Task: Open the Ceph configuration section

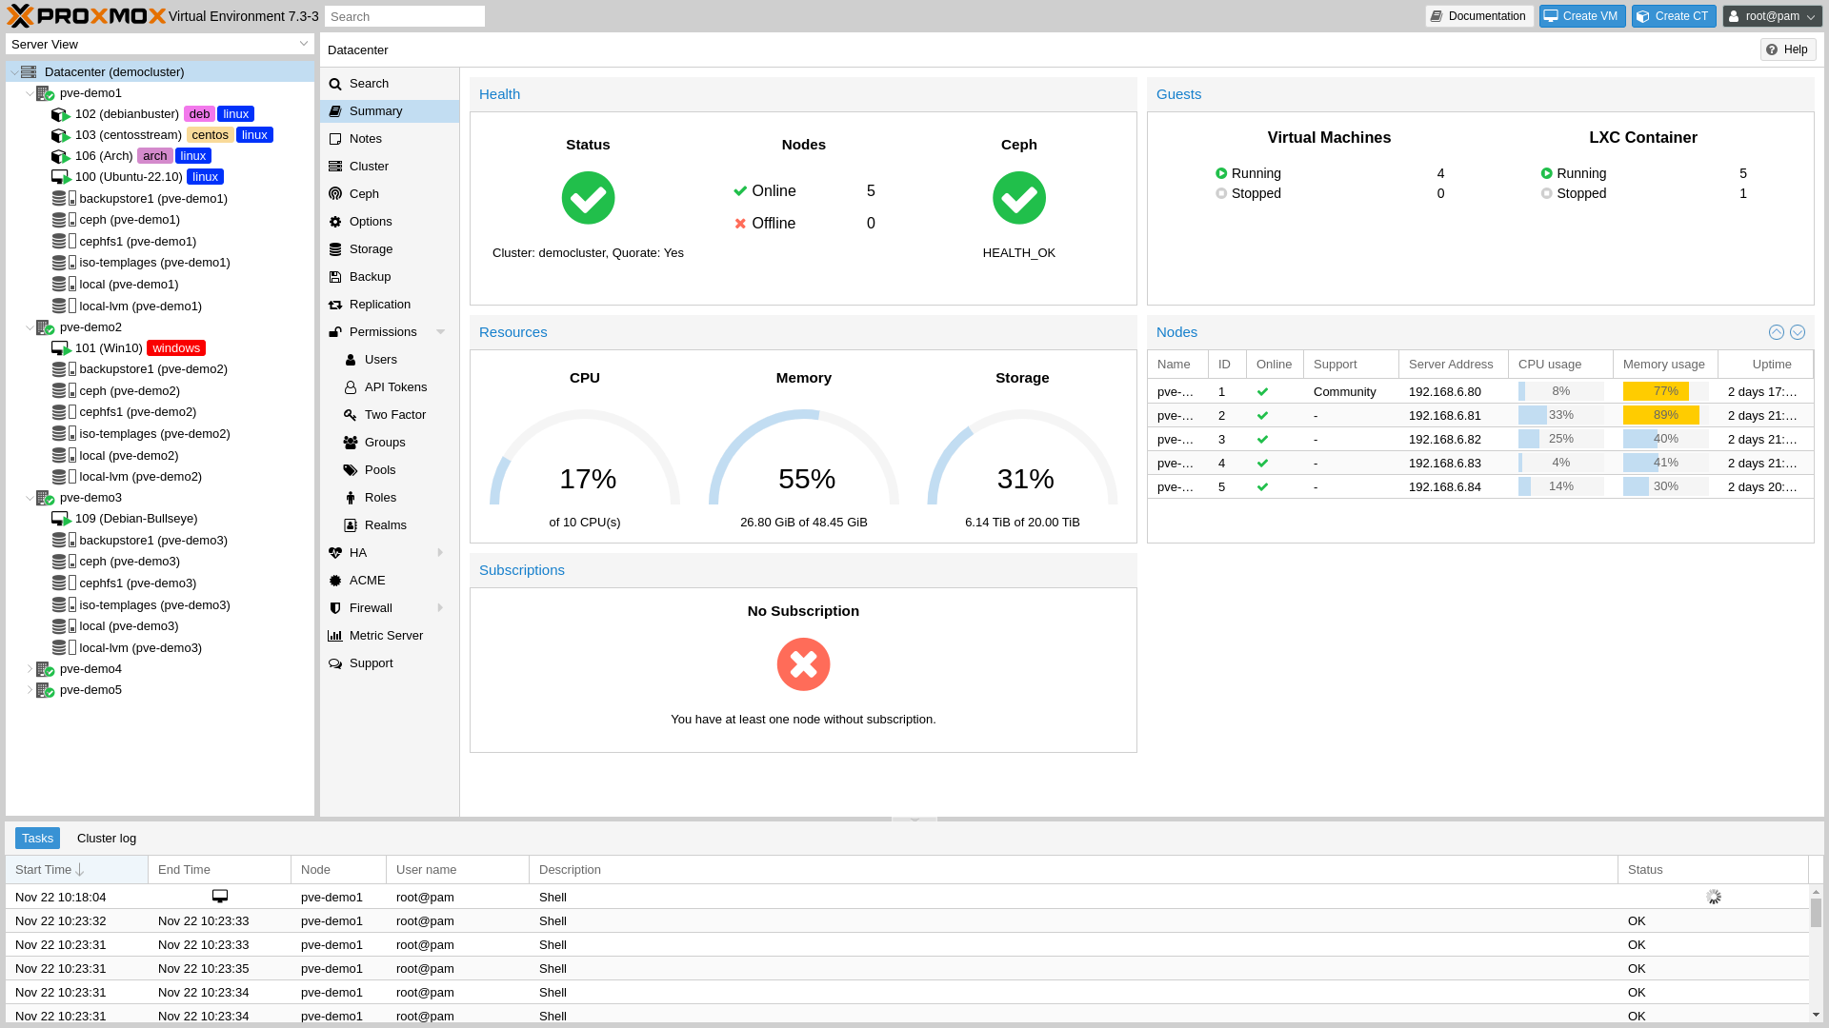Action: pos(364,193)
